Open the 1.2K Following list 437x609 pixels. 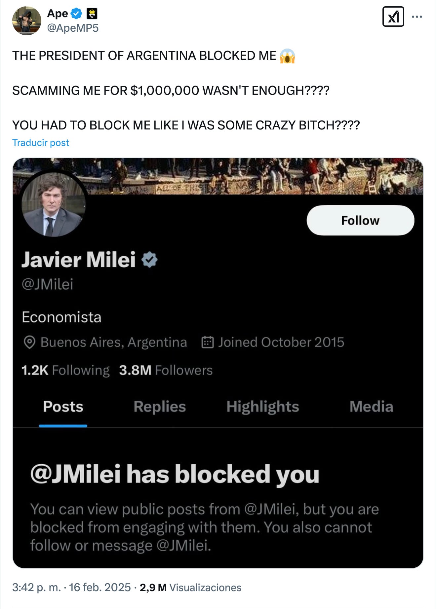[65, 371]
